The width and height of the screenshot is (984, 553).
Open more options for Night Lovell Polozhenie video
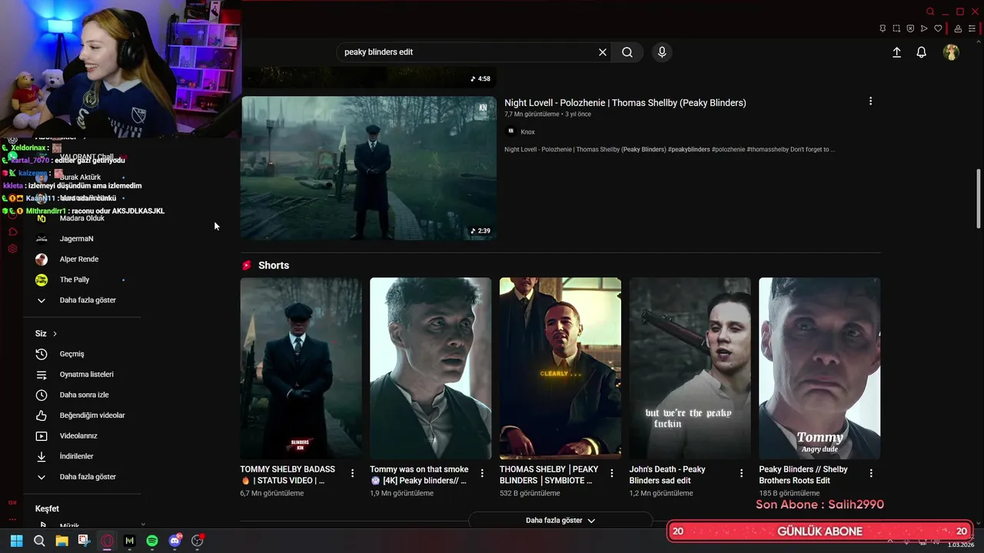point(870,101)
